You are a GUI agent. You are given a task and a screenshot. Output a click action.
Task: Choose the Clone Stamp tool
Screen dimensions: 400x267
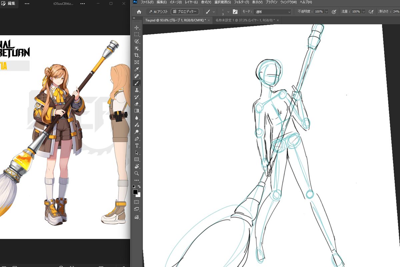(137, 90)
